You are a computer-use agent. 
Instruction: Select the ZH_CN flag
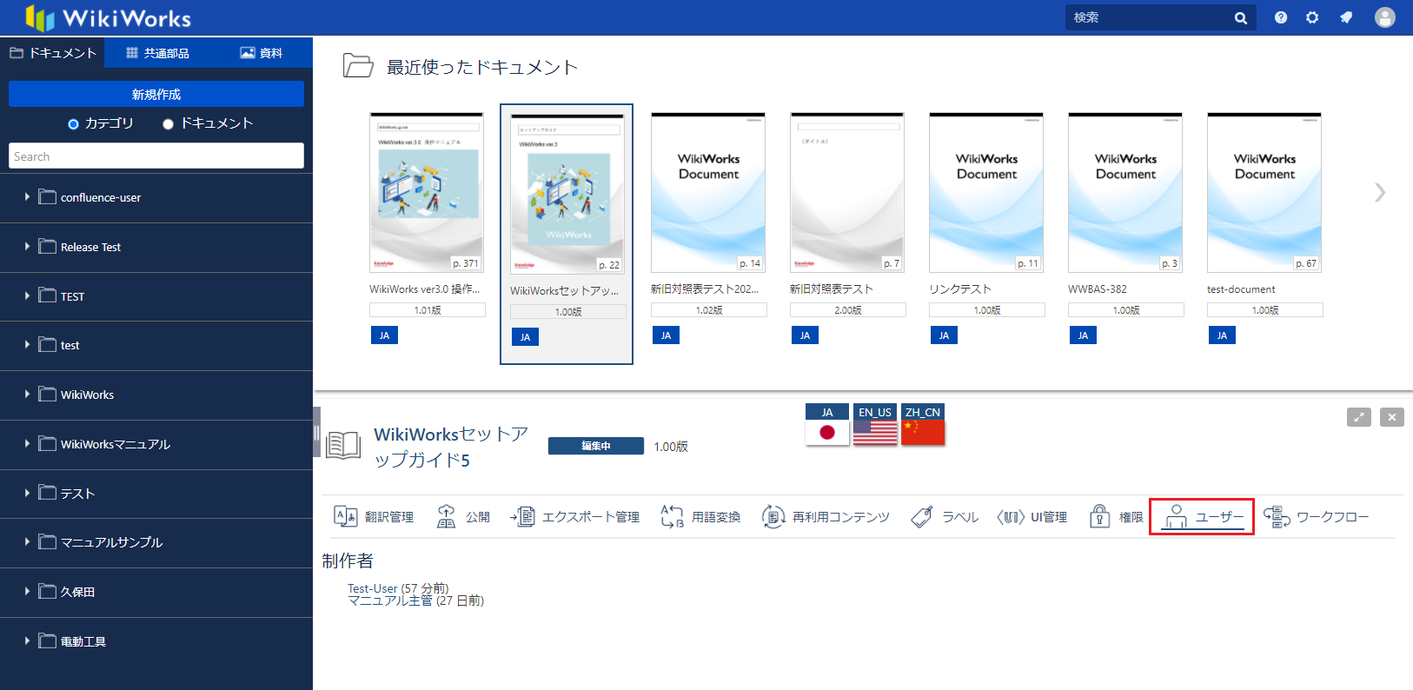click(x=923, y=424)
